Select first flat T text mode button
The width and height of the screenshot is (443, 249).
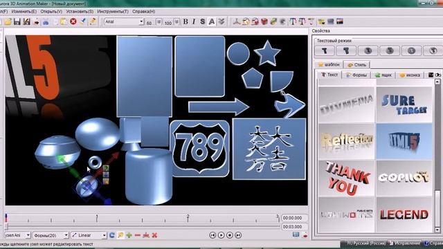(325, 50)
